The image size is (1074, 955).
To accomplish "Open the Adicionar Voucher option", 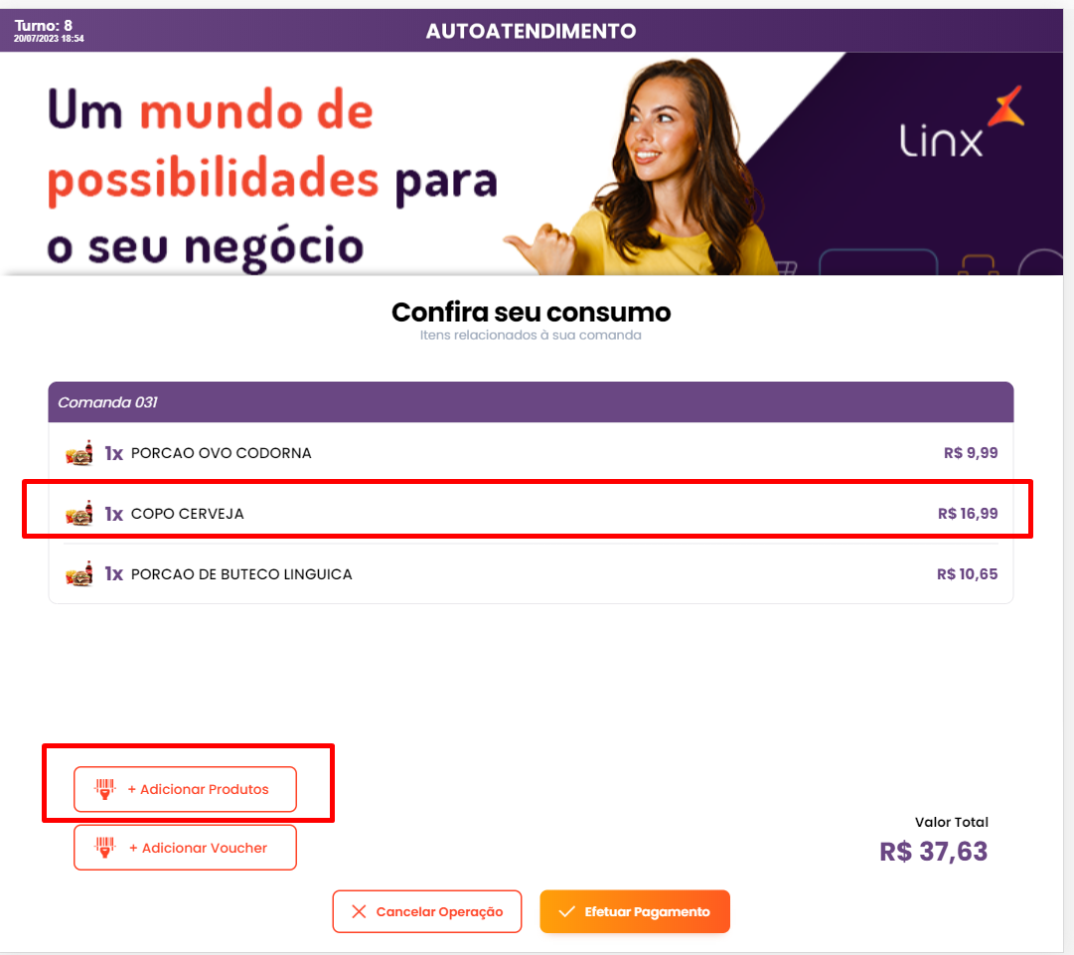I will pyautogui.click(x=185, y=848).
